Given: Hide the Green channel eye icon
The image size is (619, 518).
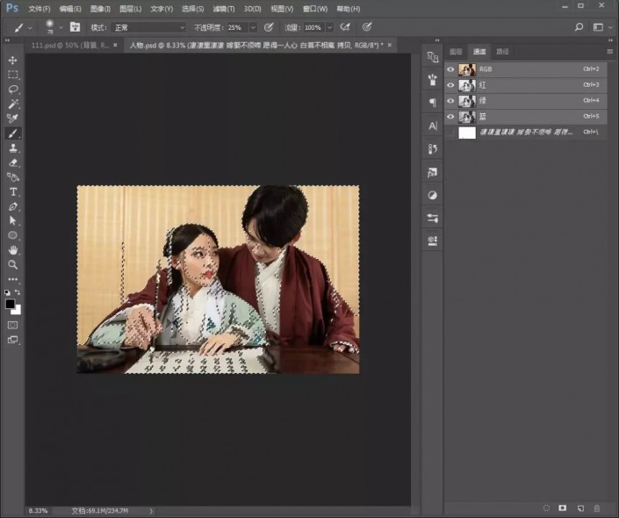Looking at the screenshot, I should (450, 101).
